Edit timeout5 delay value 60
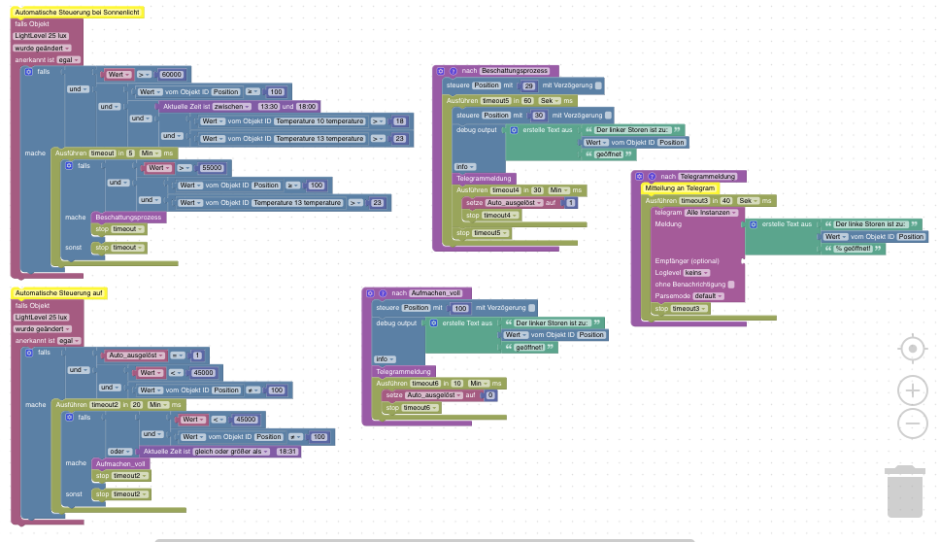Screen dimensions: 940x542 (x=527, y=101)
